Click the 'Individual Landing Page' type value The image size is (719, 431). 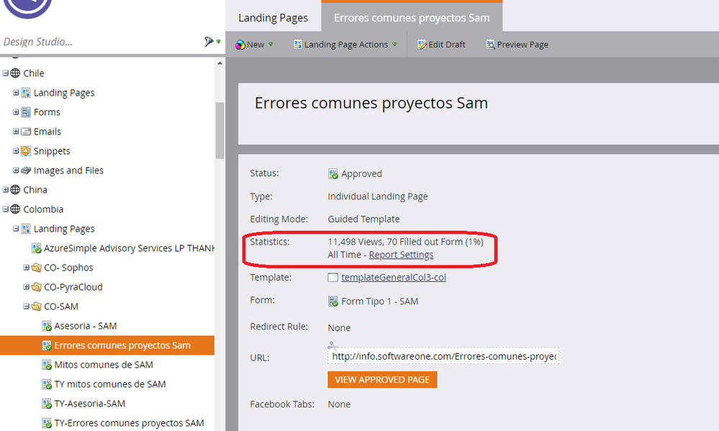[377, 196]
